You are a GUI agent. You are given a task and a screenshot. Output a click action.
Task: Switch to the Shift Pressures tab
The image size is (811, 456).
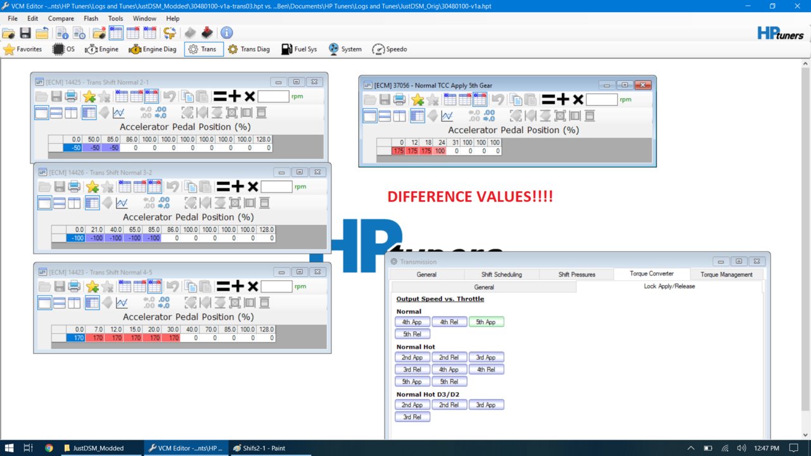(x=576, y=274)
